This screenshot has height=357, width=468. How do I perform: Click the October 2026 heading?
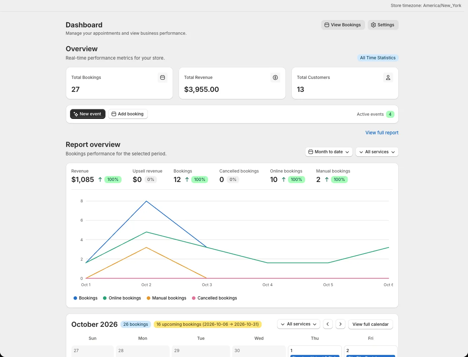pyautogui.click(x=94, y=324)
